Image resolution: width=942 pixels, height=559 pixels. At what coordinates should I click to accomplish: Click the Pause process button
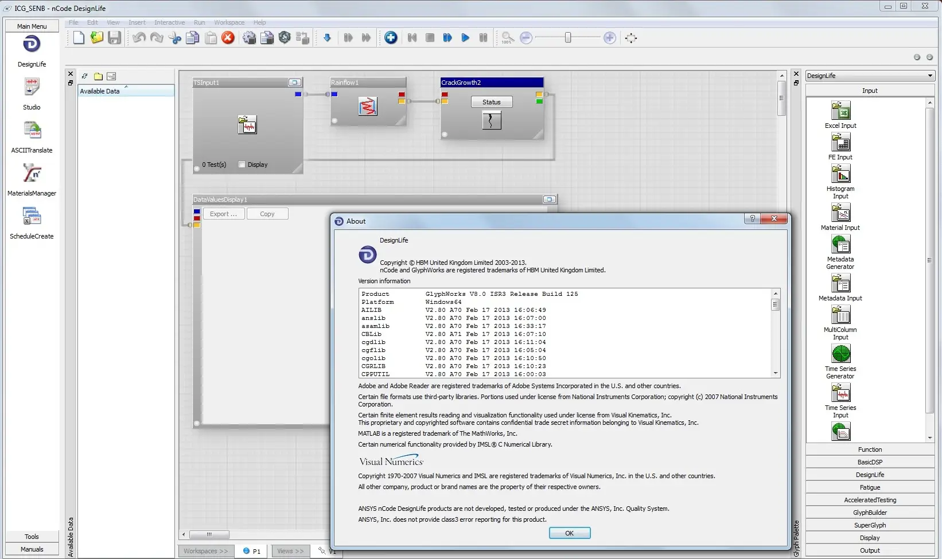click(483, 38)
